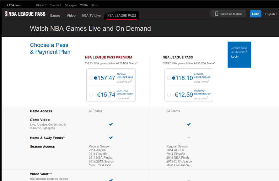The height and width of the screenshot is (181, 279).
Task: Go to D-League link
Action: [x=71, y=5]
